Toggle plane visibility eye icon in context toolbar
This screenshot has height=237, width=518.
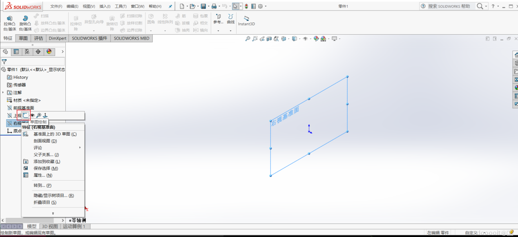pyautogui.click(x=32, y=116)
